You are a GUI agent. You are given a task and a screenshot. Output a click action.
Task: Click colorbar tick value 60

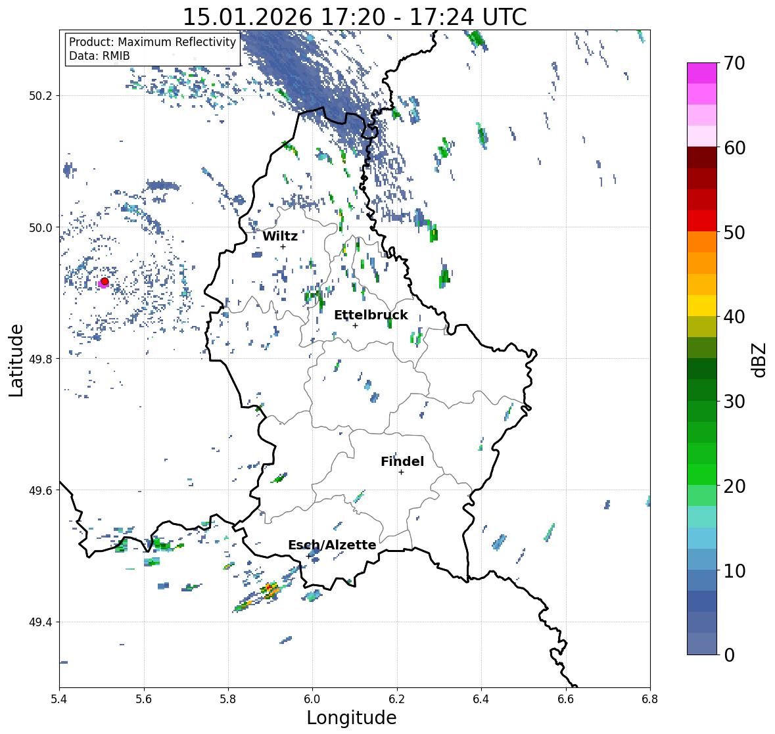(x=734, y=148)
